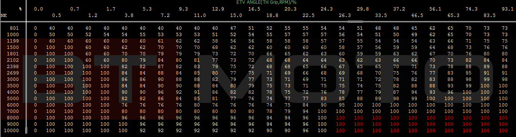Click value 95 in the 2699 RPM row
Viewport: 516px width, 137px height.
click(468, 73)
